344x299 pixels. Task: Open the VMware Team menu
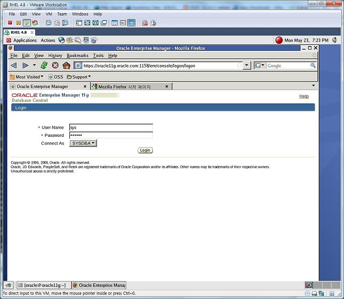click(62, 14)
